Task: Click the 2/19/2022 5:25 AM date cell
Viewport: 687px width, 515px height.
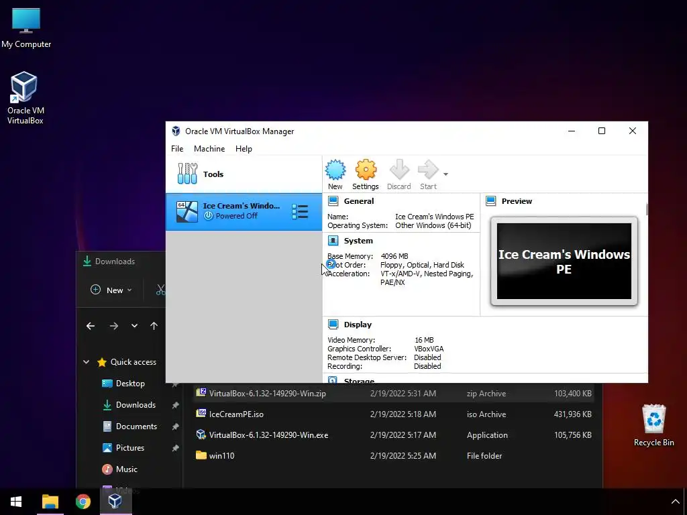Action: [x=403, y=456]
